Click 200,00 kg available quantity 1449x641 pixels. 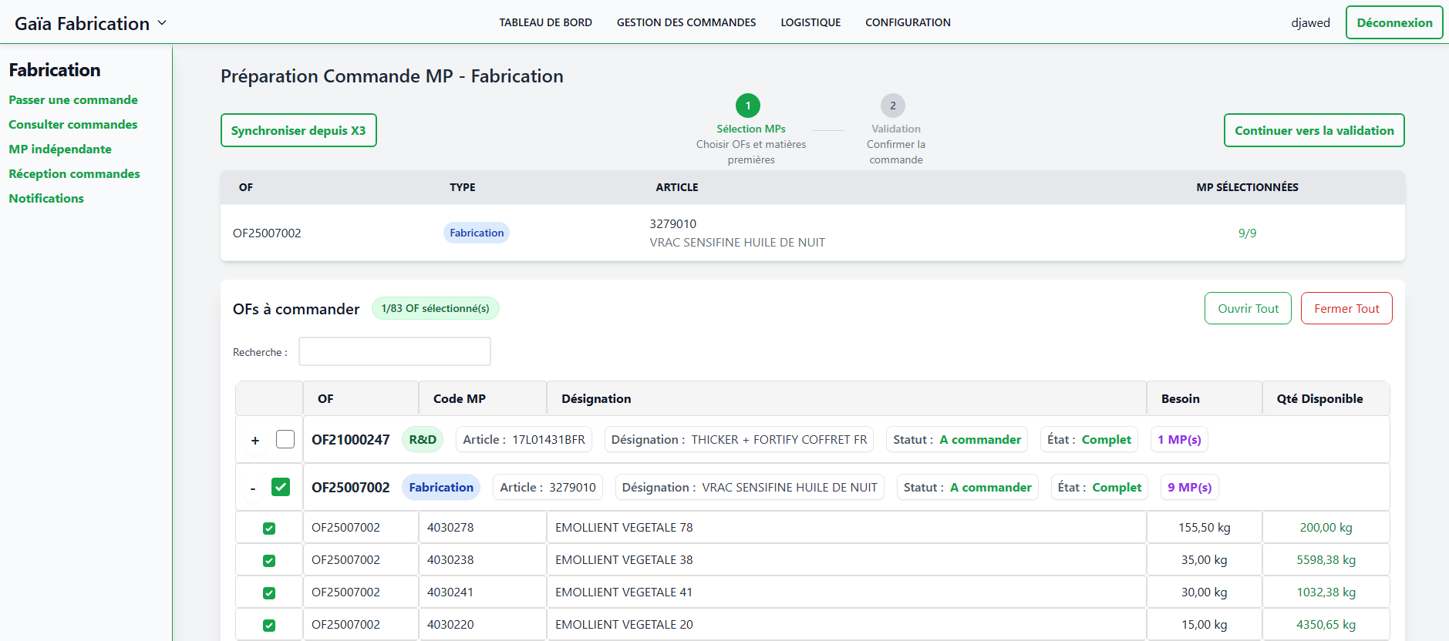click(1326, 527)
